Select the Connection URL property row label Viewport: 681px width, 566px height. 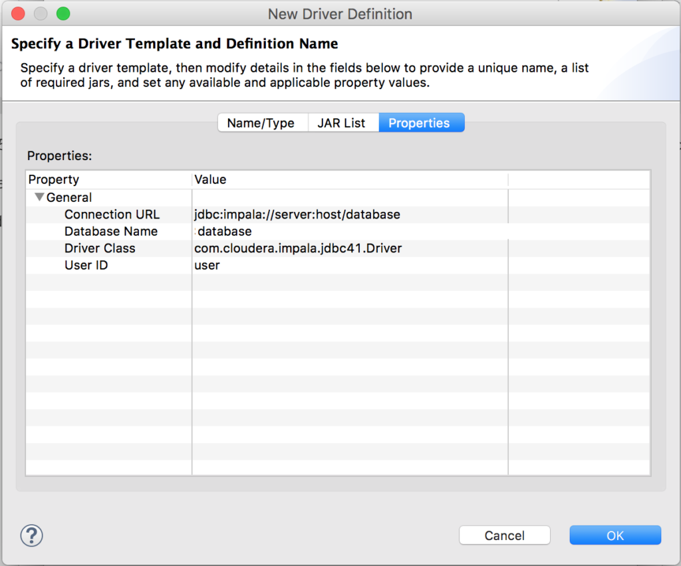(x=112, y=215)
